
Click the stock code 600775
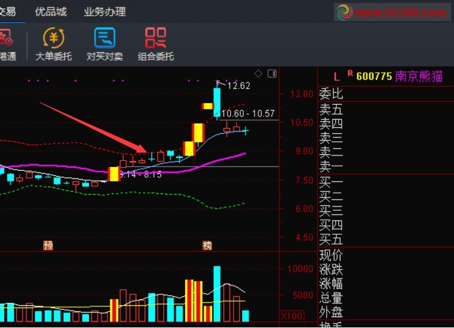[x=374, y=76]
